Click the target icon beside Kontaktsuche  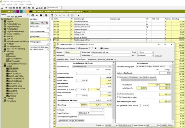point(45,8)
